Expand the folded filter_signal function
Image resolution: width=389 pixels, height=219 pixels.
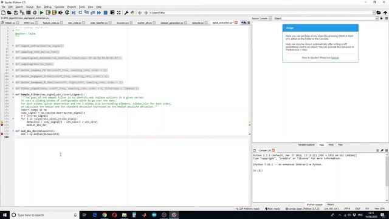13,88
